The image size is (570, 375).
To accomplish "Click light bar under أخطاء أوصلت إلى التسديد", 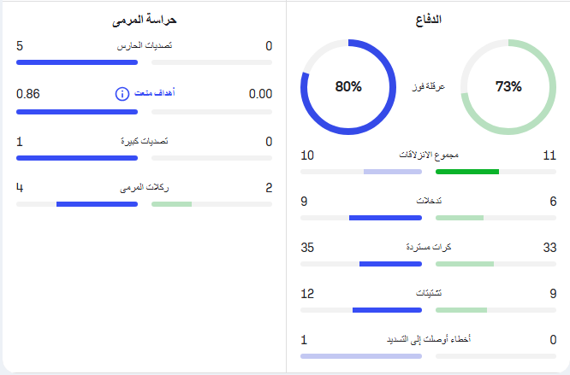I will pyautogui.click(x=361, y=356).
